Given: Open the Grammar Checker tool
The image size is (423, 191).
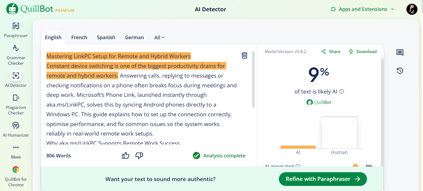Looking at the screenshot, I should point(16,55).
